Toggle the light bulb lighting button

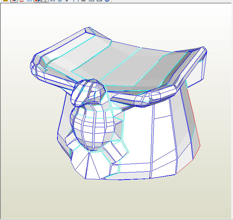(x=45, y=1)
